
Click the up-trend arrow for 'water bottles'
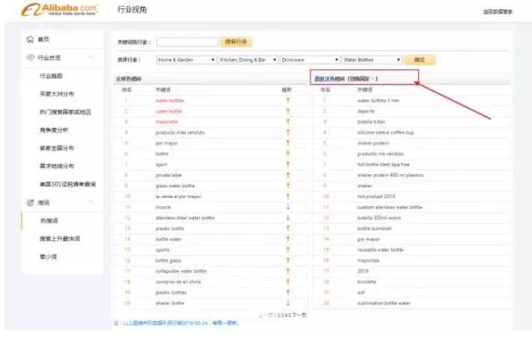(x=288, y=101)
